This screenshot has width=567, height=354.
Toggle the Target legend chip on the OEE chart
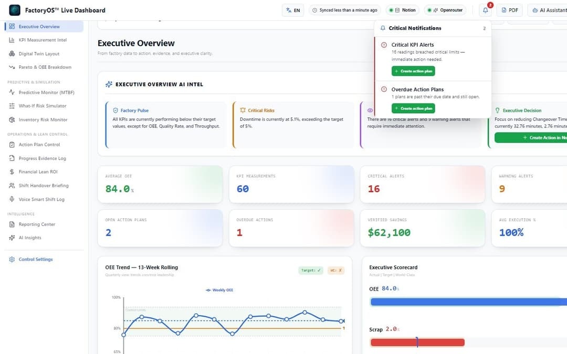[x=311, y=270]
